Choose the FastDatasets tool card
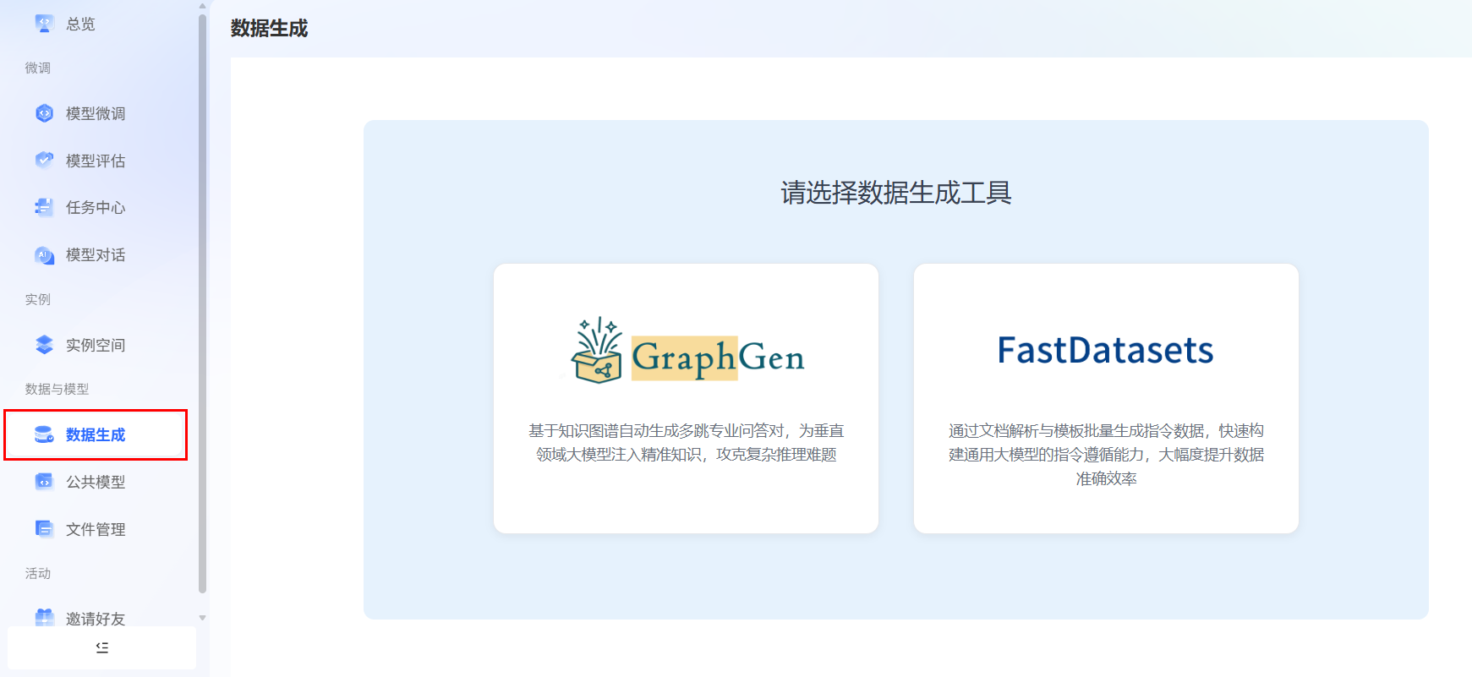The height and width of the screenshot is (677, 1472). pos(1106,398)
